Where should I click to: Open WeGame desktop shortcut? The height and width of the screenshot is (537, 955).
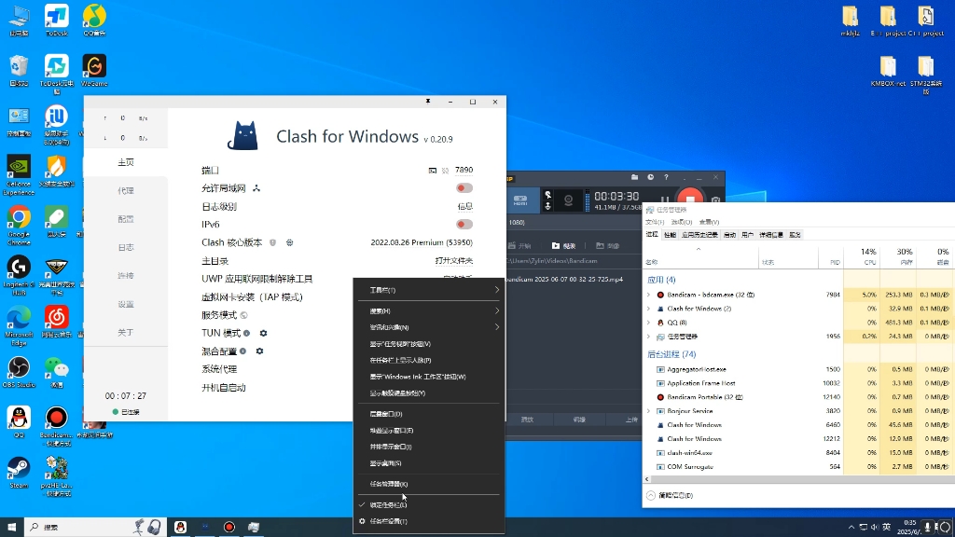tap(94, 70)
